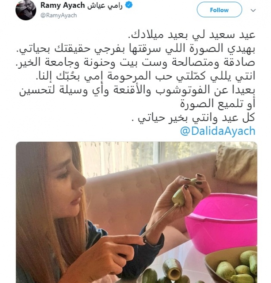Click the Arabic line mentioning Photoshop
Viewport: 271px width, 283px height.
point(137,90)
